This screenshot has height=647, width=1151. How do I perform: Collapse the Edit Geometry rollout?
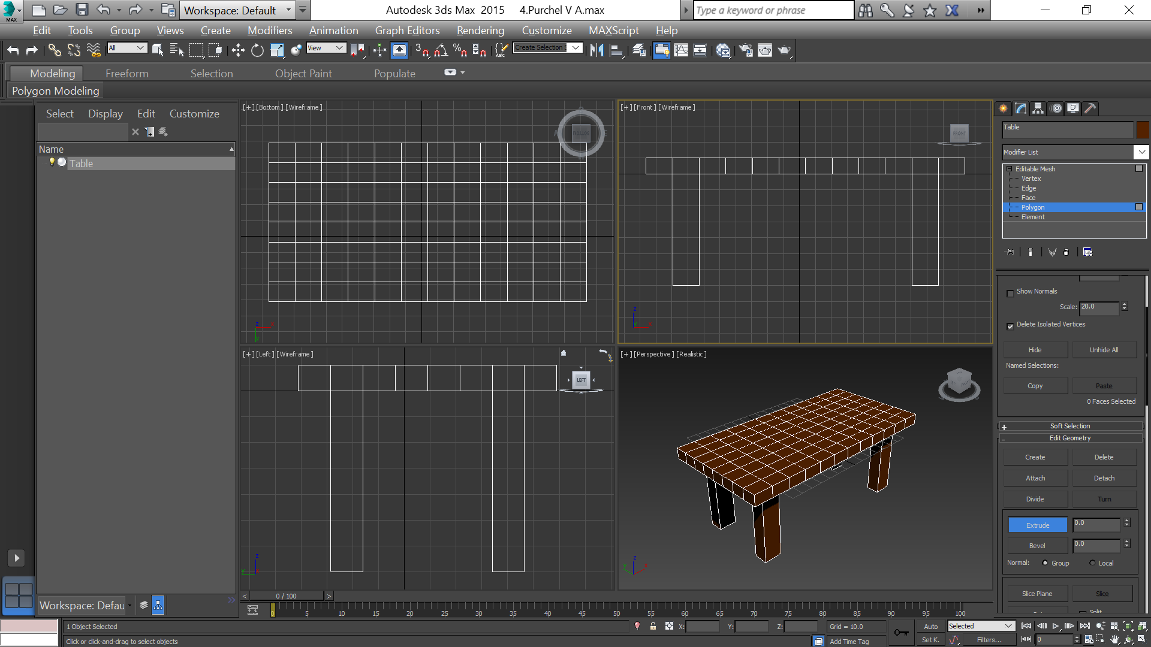pyautogui.click(x=1070, y=439)
